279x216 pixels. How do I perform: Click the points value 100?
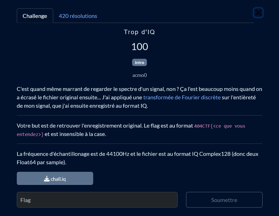click(139, 46)
